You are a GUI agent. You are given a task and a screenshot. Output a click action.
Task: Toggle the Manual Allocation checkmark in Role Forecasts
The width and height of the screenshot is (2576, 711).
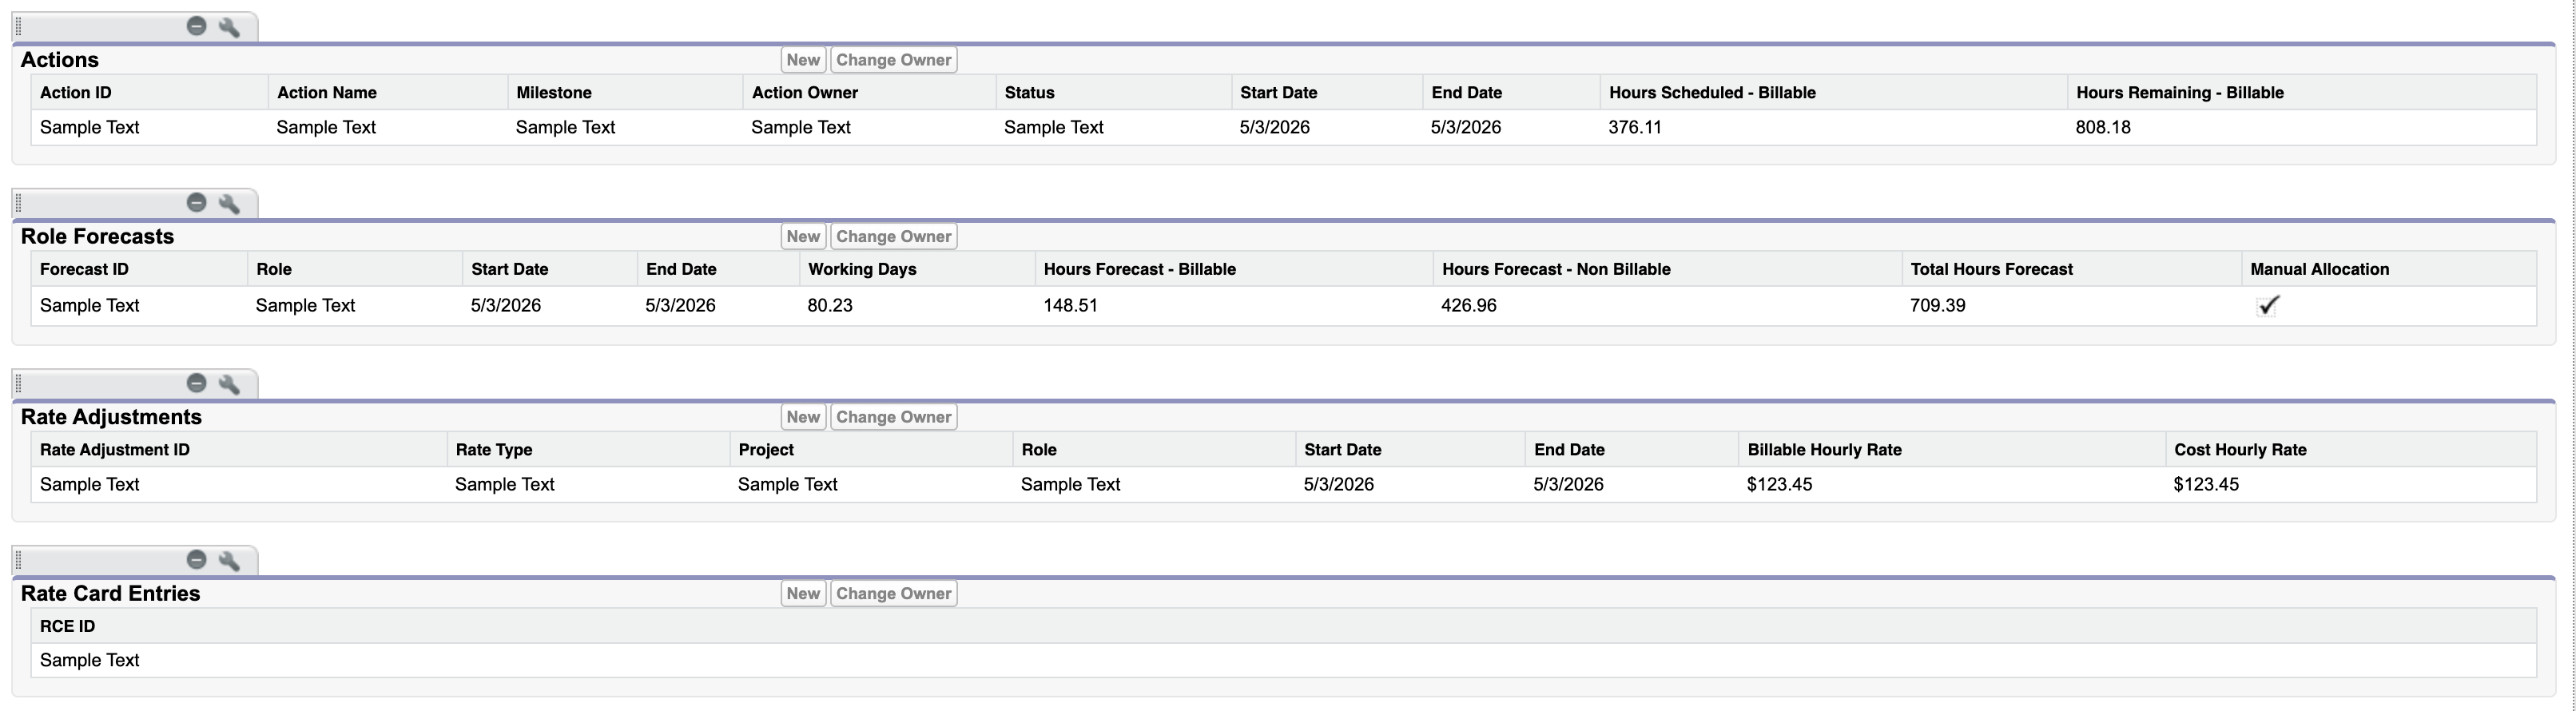2268,305
